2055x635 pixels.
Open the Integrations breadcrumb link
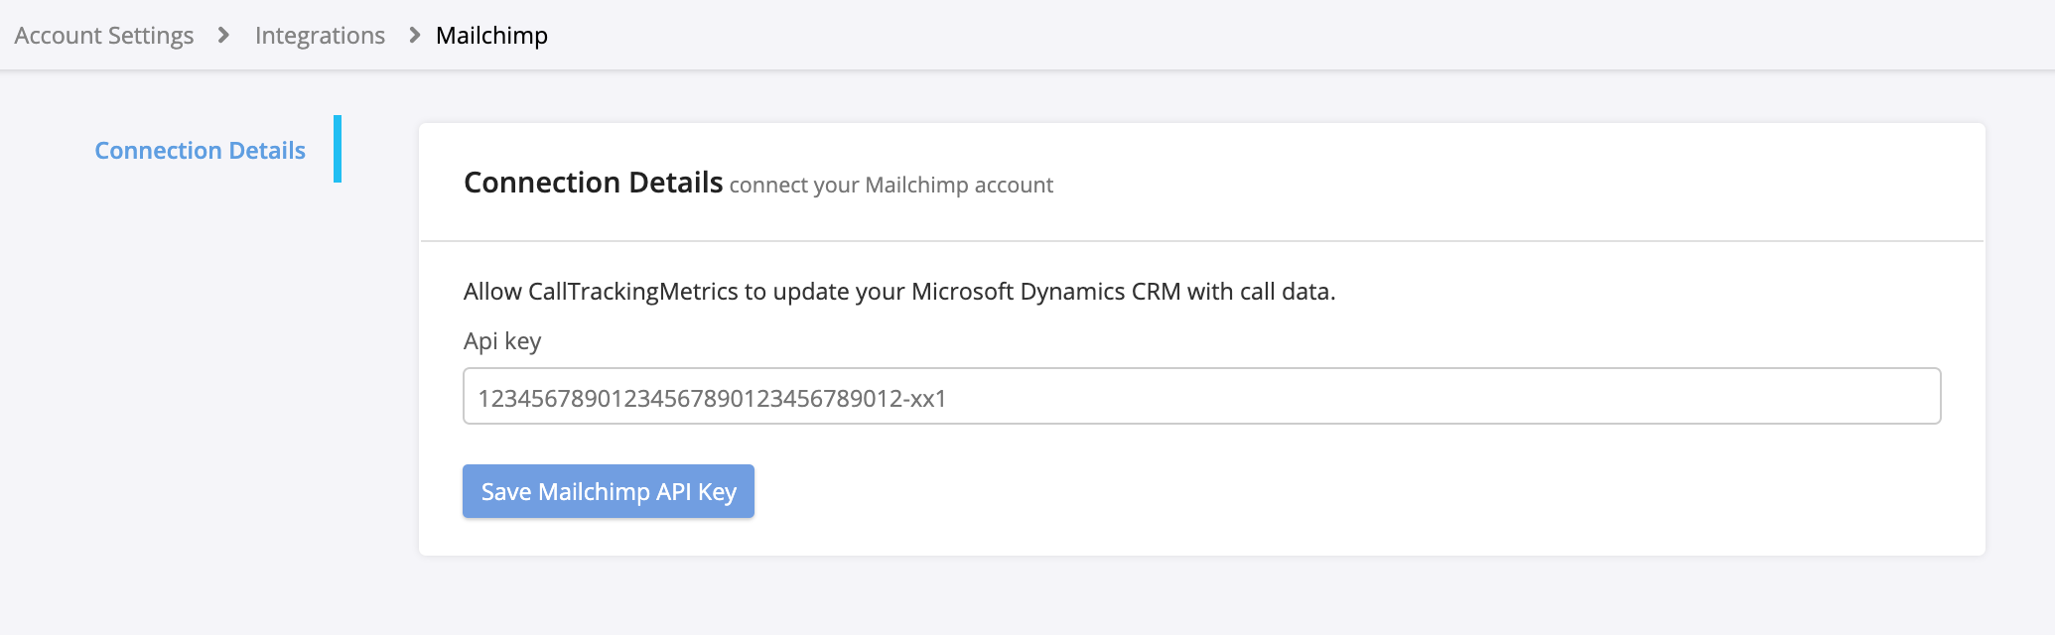pos(320,36)
